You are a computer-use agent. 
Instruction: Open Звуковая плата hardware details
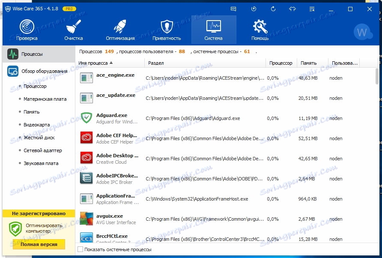pyautogui.click(x=41, y=163)
